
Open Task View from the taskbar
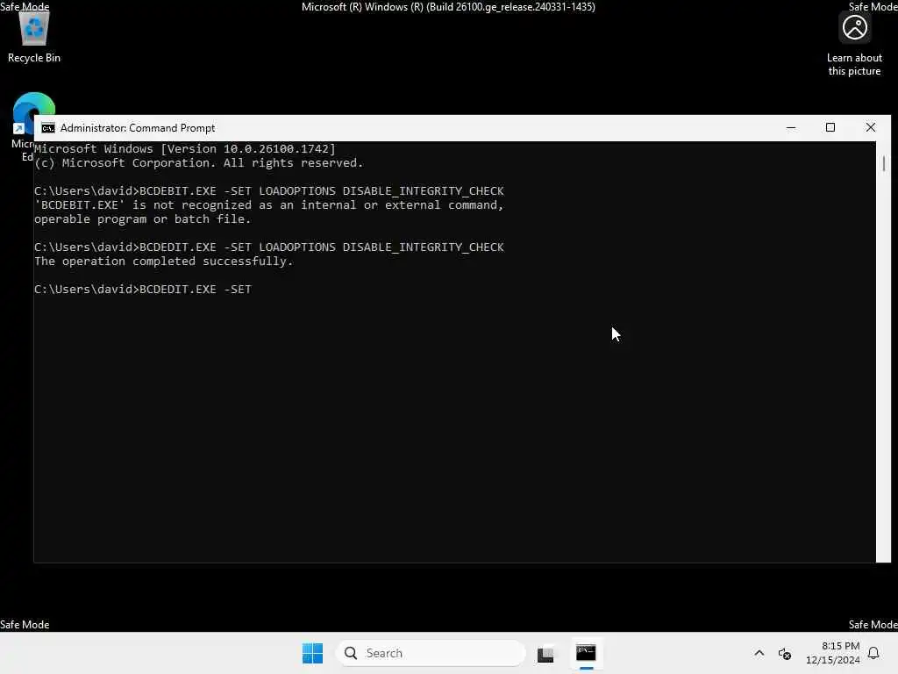[x=545, y=653]
